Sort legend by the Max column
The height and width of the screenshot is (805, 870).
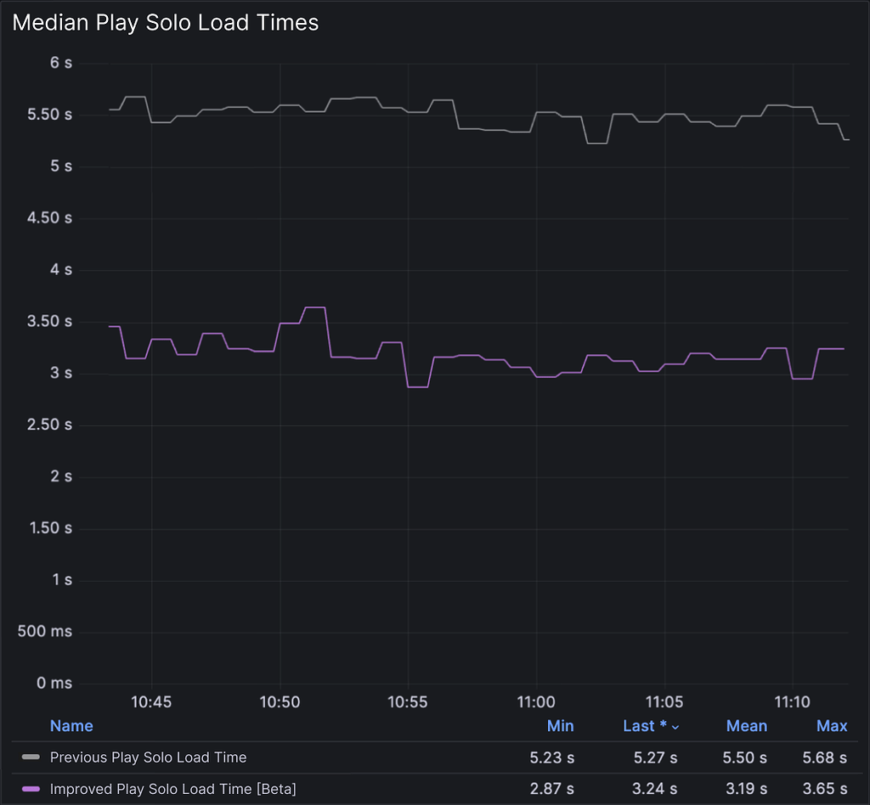pos(832,726)
